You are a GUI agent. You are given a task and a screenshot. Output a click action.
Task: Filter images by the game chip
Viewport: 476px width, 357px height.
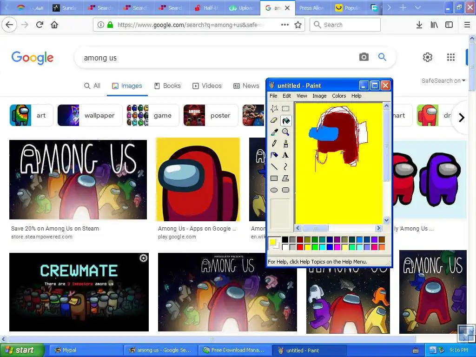[152, 115]
